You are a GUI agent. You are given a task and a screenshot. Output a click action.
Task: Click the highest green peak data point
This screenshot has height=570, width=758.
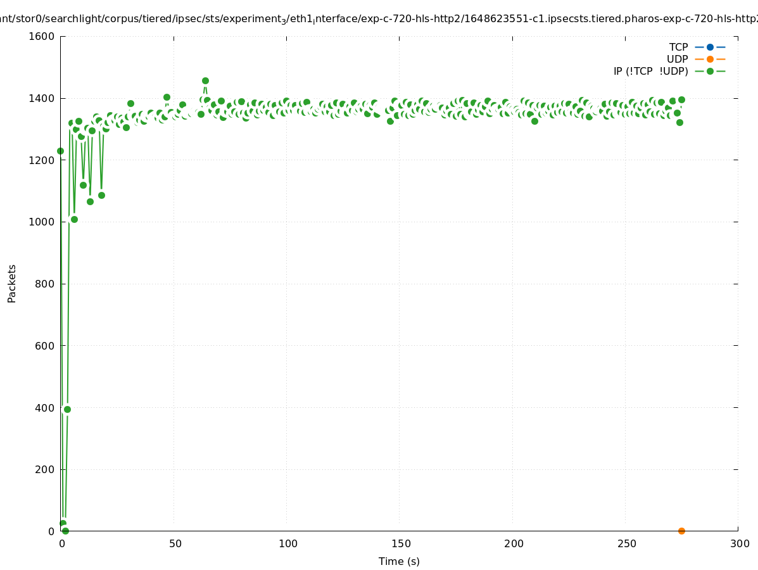point(205,80)
